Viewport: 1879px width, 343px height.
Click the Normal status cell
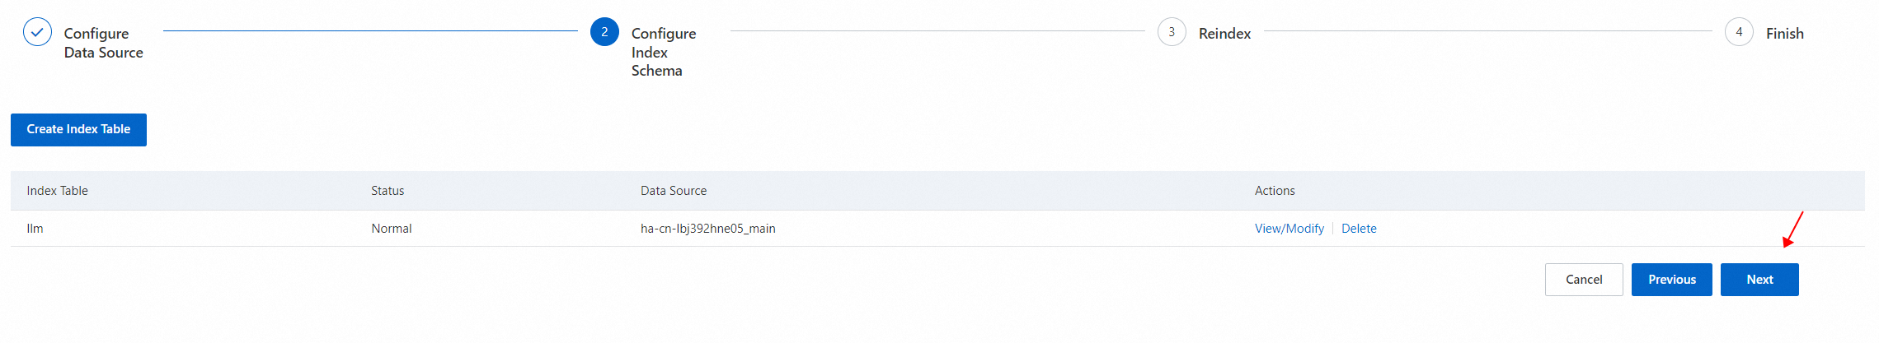click(x=392, y=229)
